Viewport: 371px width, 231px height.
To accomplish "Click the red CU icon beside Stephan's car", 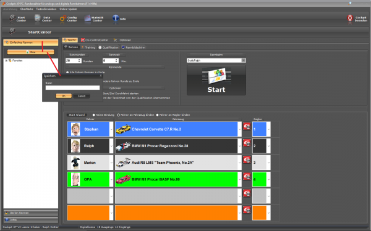I will coord(247,126).
